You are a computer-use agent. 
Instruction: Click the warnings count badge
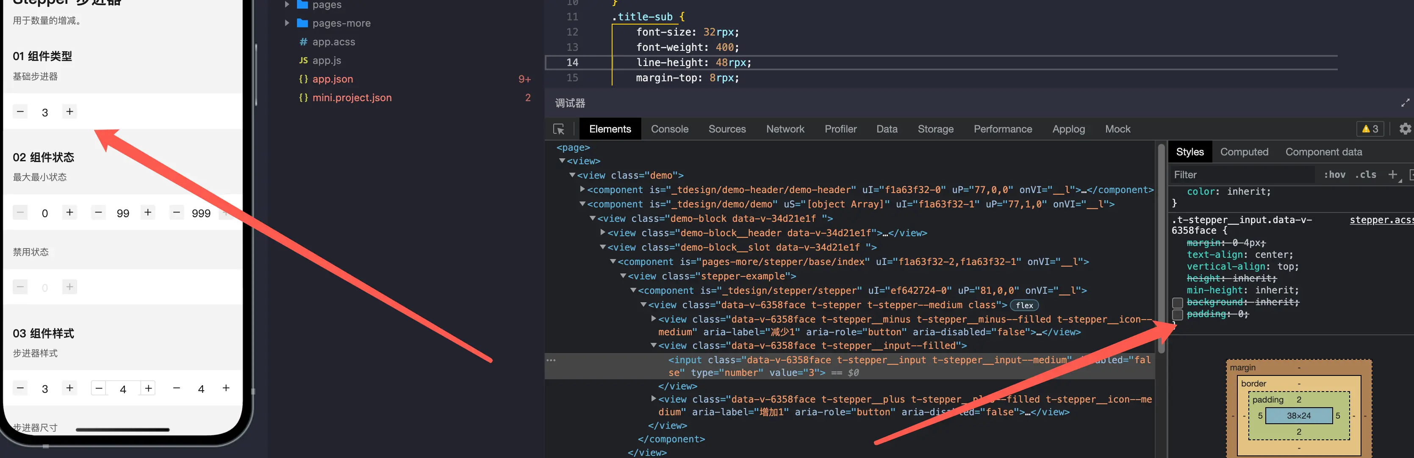1370,129
